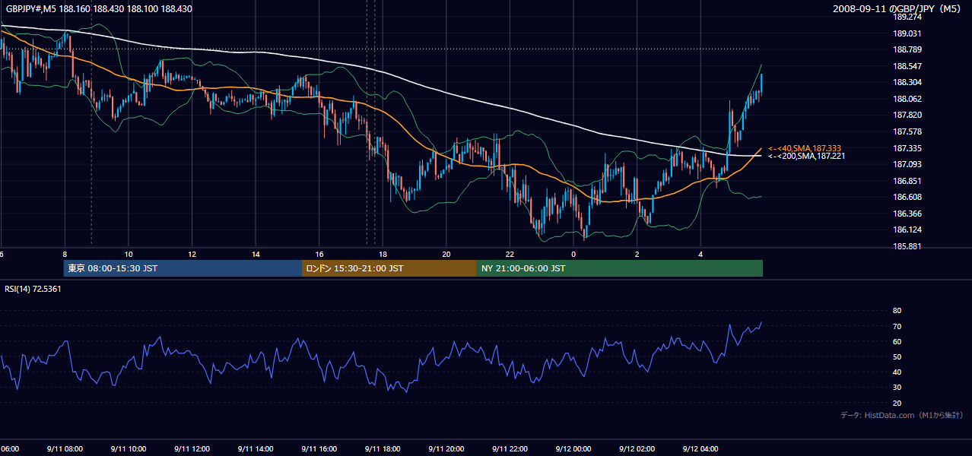Image resolution: width=972 pixels, height=456 pixels.
Task: Click price level 187.093 on the axis
Action: 907,164
